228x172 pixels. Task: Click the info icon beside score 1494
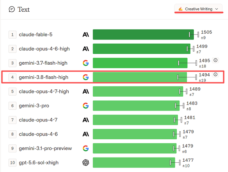coord(216,74)
